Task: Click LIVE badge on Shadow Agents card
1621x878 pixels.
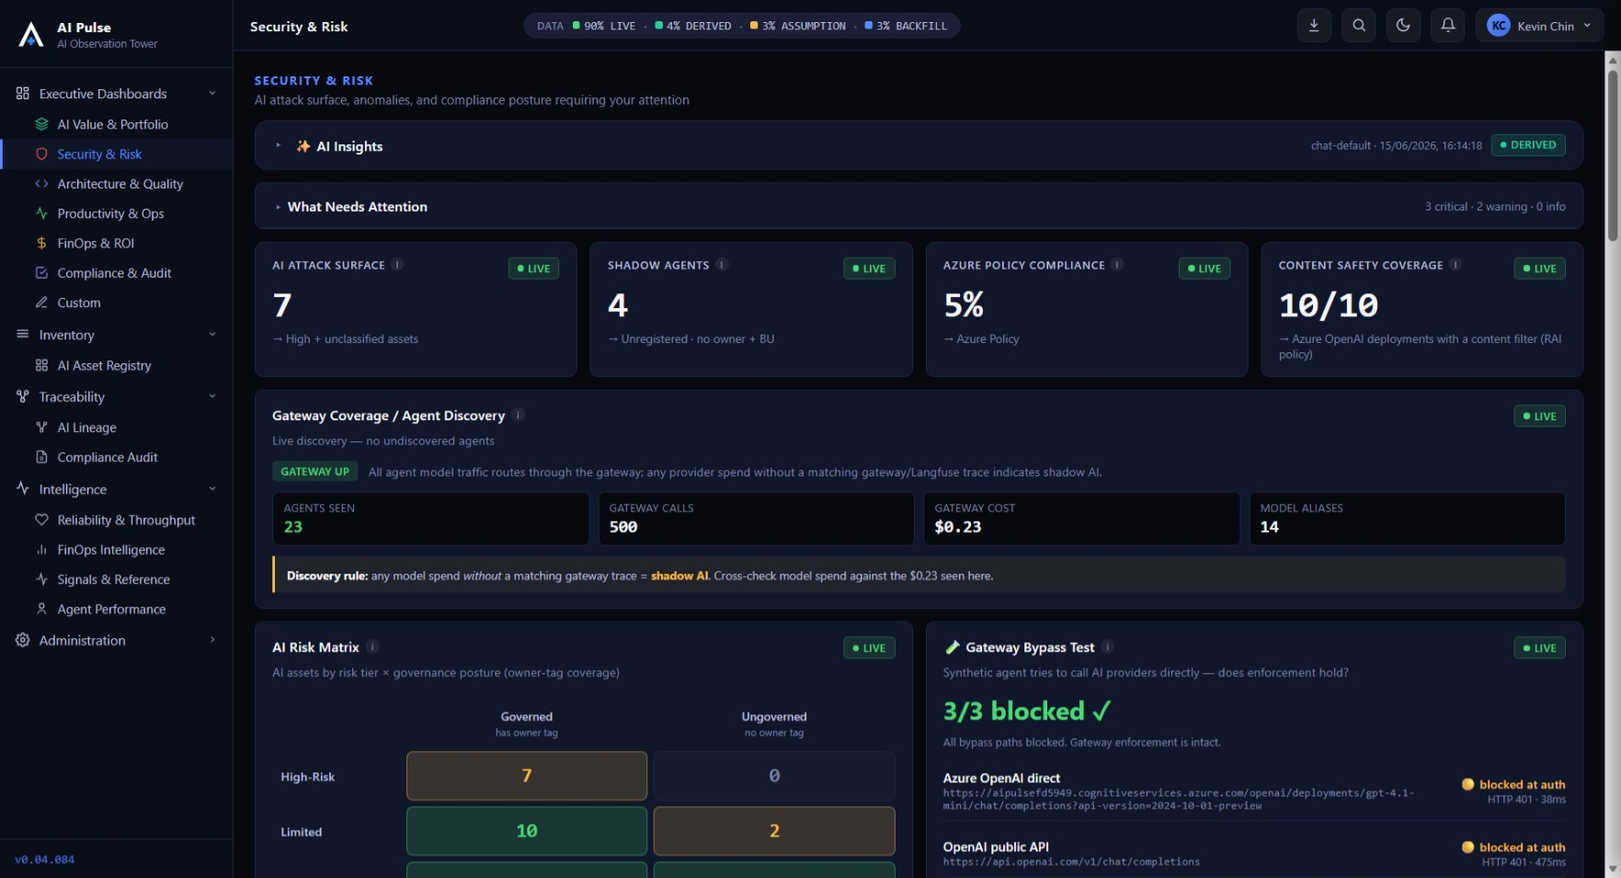Action: click(x=869, y=268)
